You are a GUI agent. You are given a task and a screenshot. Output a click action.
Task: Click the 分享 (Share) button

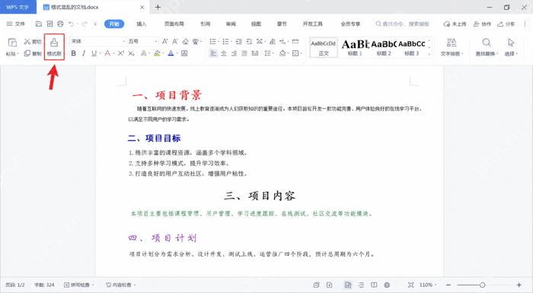pos(506,24)
